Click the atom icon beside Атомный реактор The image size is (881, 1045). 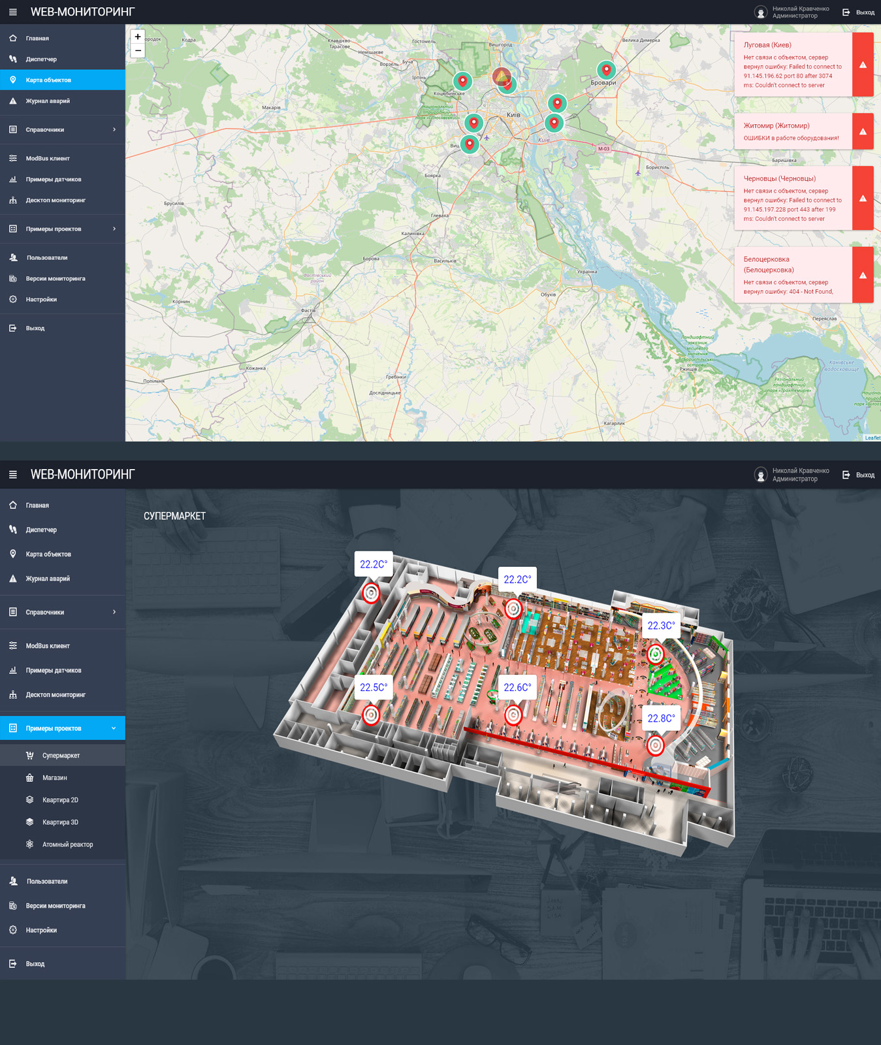click(x=29, y=844)
